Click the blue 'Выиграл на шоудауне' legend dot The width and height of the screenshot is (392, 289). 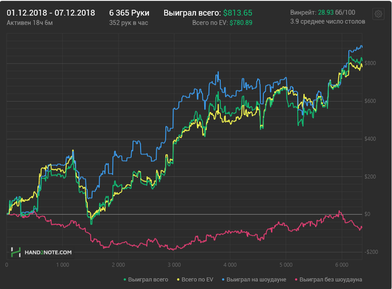[223, 279]
